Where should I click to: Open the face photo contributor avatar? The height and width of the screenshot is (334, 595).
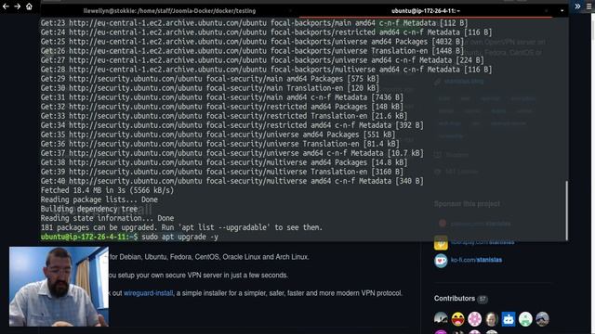tap(492, 319)
